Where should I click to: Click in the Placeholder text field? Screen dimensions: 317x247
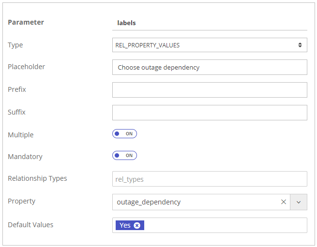pyautogui.click(x=210, y=67)
